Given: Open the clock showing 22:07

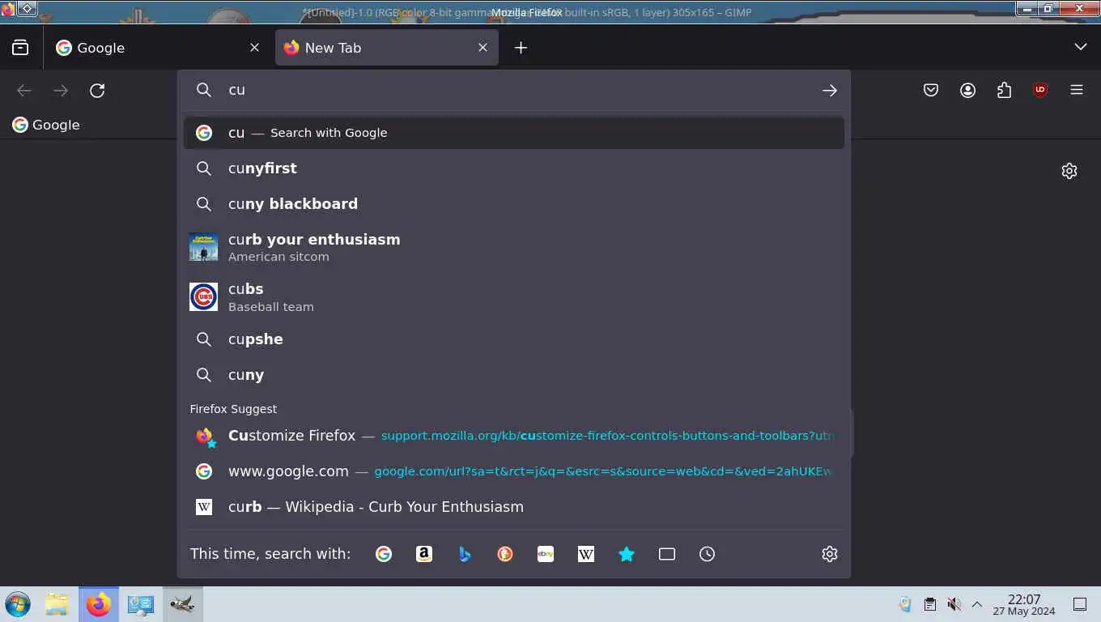Looking at the screenshot, I should (1024, 604).
